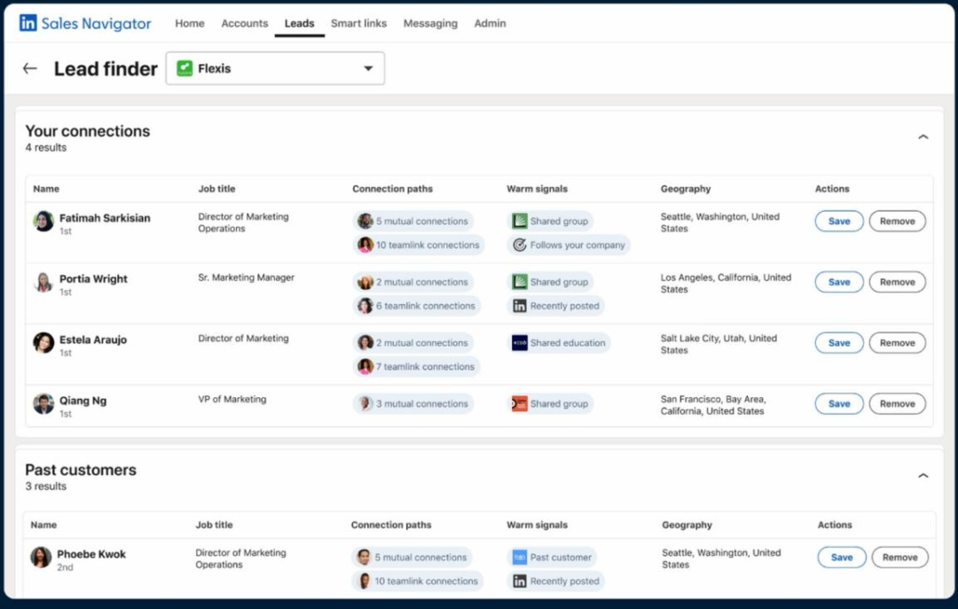
Task: Click 'Los Angeles, California' geography cell
Action: (726, 283)
